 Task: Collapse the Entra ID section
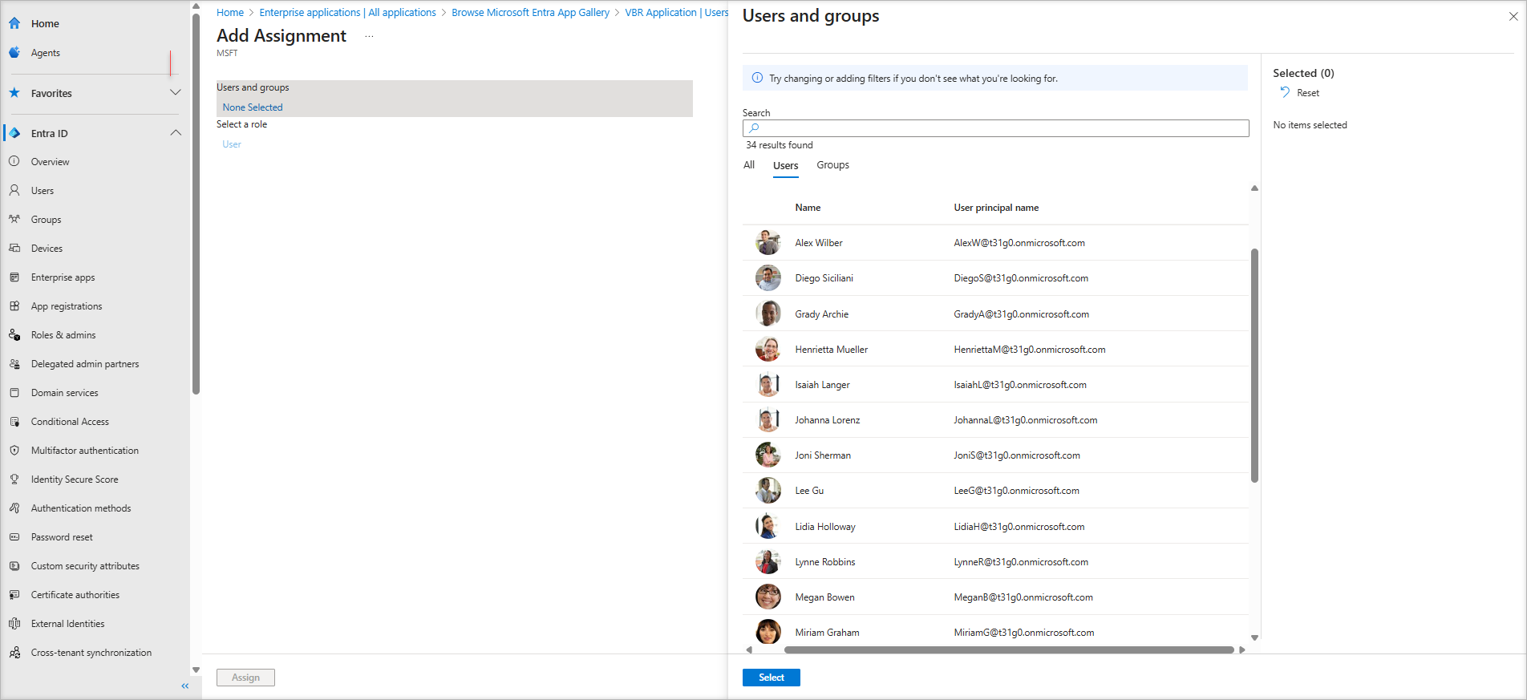(176, 133)
